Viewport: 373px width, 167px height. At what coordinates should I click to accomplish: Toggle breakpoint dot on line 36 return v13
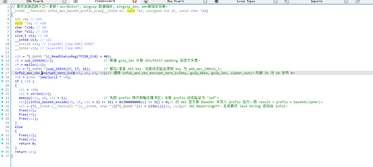point(2,152)
